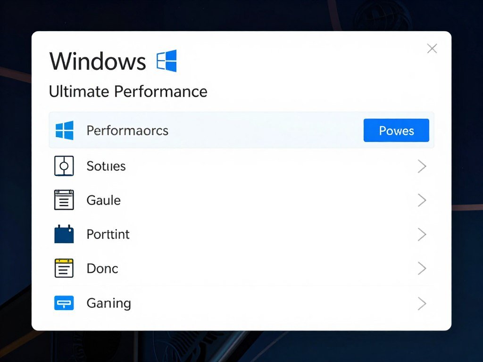The width and height of the screenshot is (483, 362).
Task: Expand the Gaule section
Action: 422,200
